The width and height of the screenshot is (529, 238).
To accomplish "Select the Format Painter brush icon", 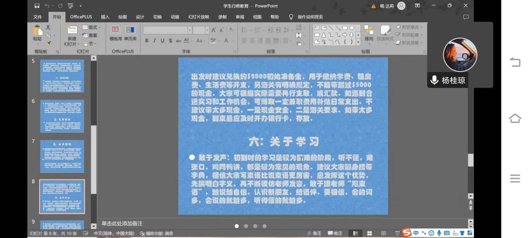I will (48, 43).
